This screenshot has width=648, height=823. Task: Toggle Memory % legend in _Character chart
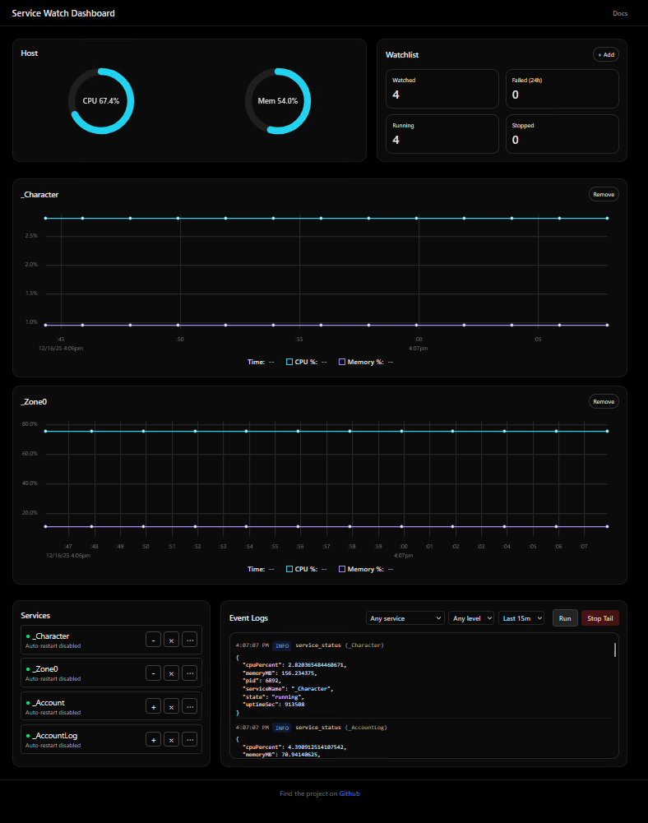pyautogui.click(x=361, y=362)
